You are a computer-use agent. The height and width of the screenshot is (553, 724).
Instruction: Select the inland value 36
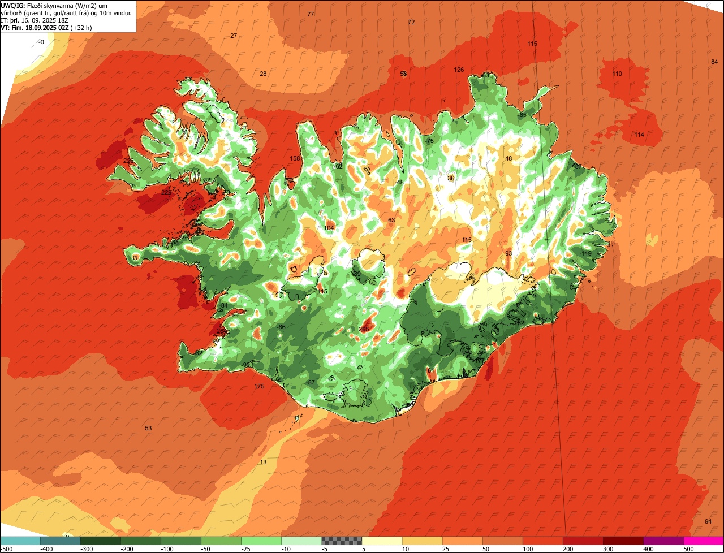[451, 178]
